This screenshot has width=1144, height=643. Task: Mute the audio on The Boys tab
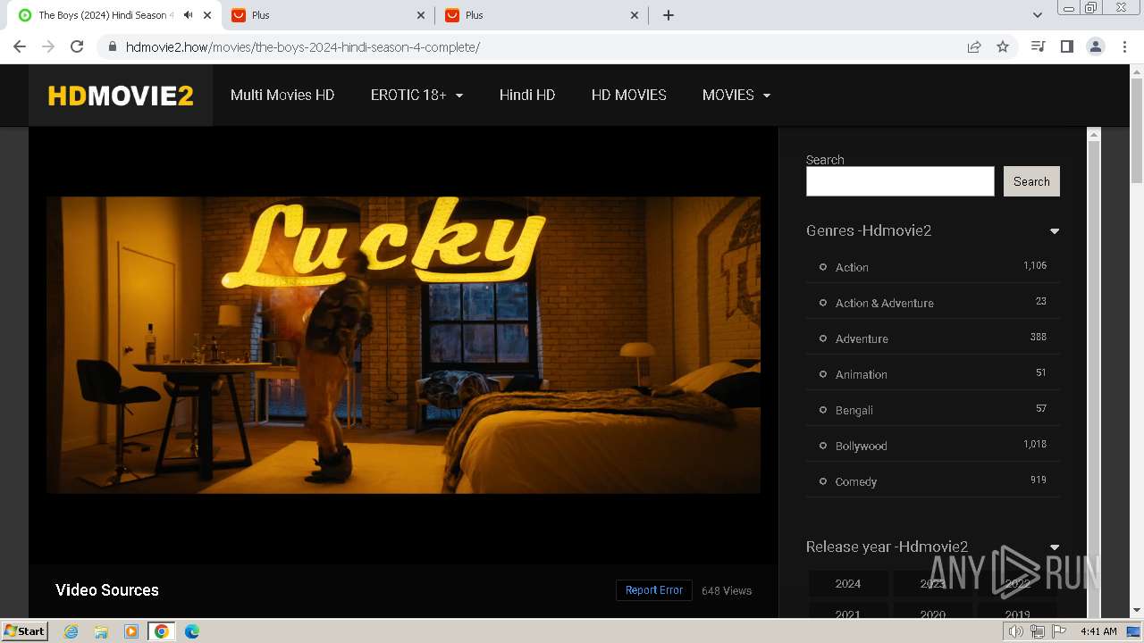pos(188,15)
